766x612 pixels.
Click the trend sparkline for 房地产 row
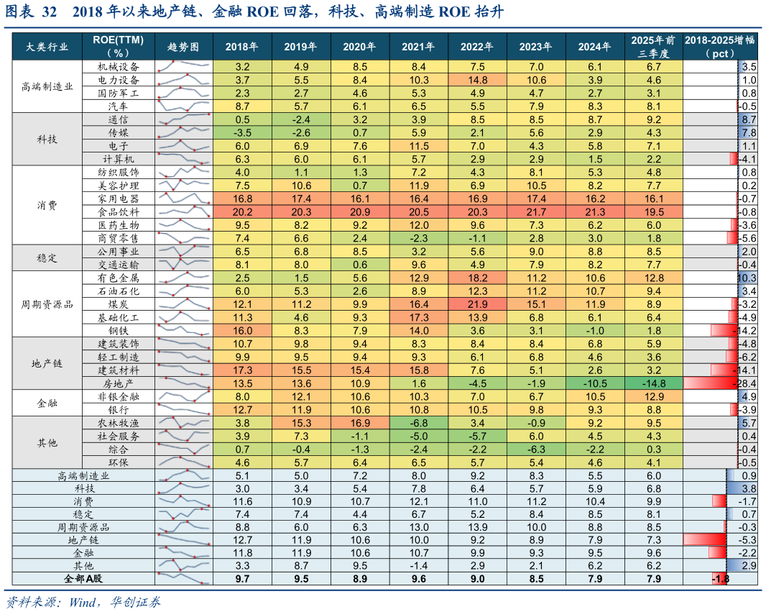click(184, 383)
